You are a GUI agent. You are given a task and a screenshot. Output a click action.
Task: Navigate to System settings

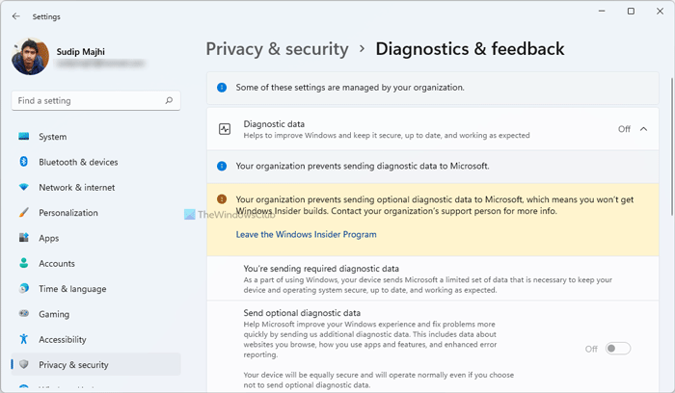coord(95,137)
